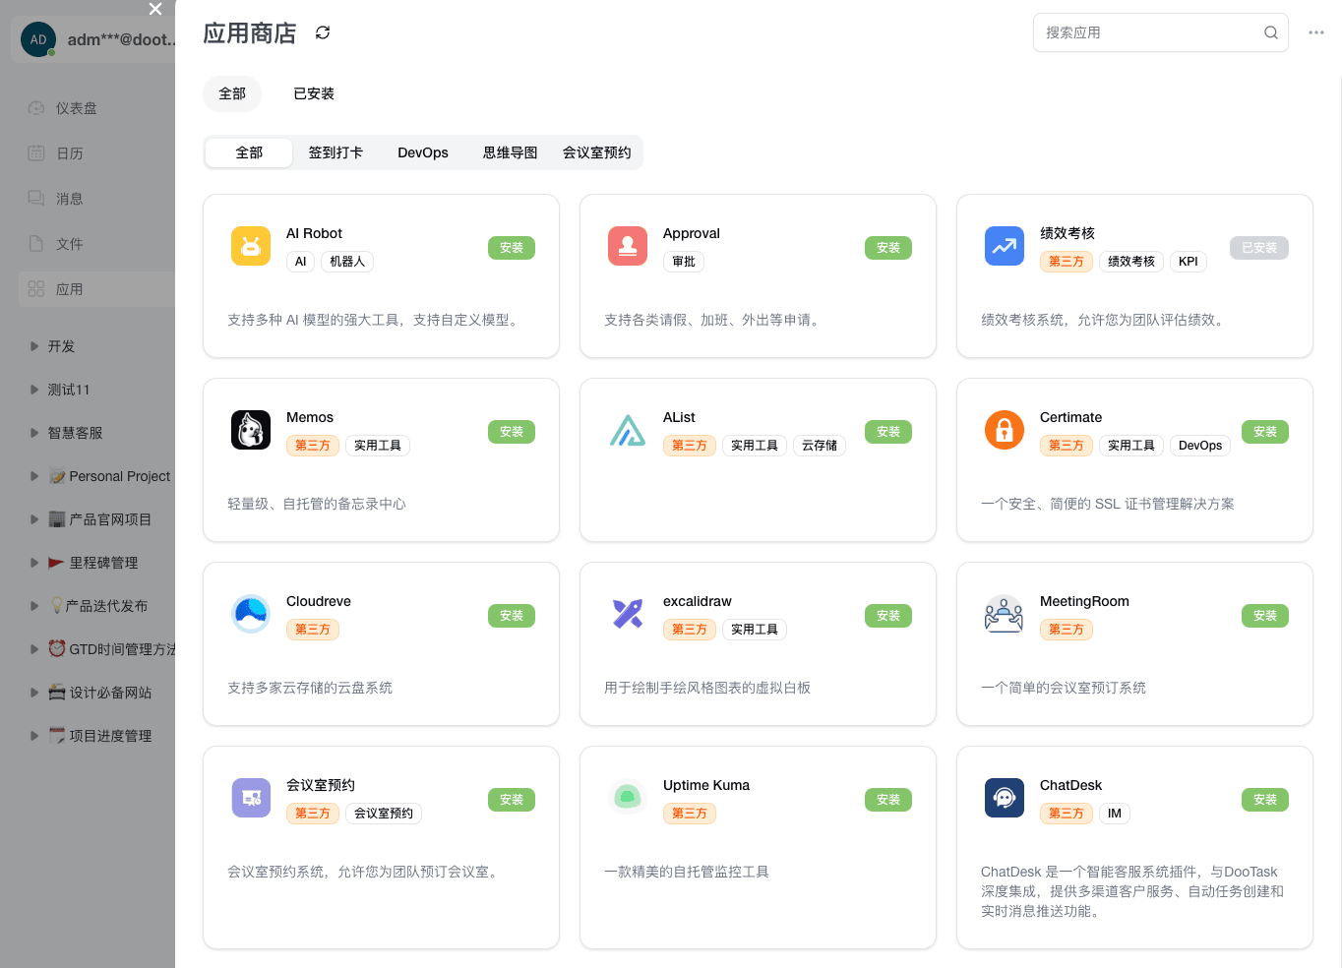Switch to the top 全部 tab
Screen dimensions: 1342x968
tap(232, 93)
